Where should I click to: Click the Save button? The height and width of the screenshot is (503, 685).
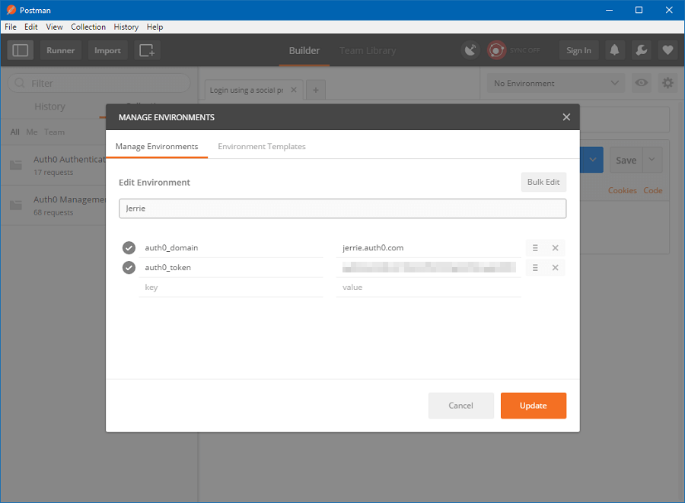coord(626,161)
